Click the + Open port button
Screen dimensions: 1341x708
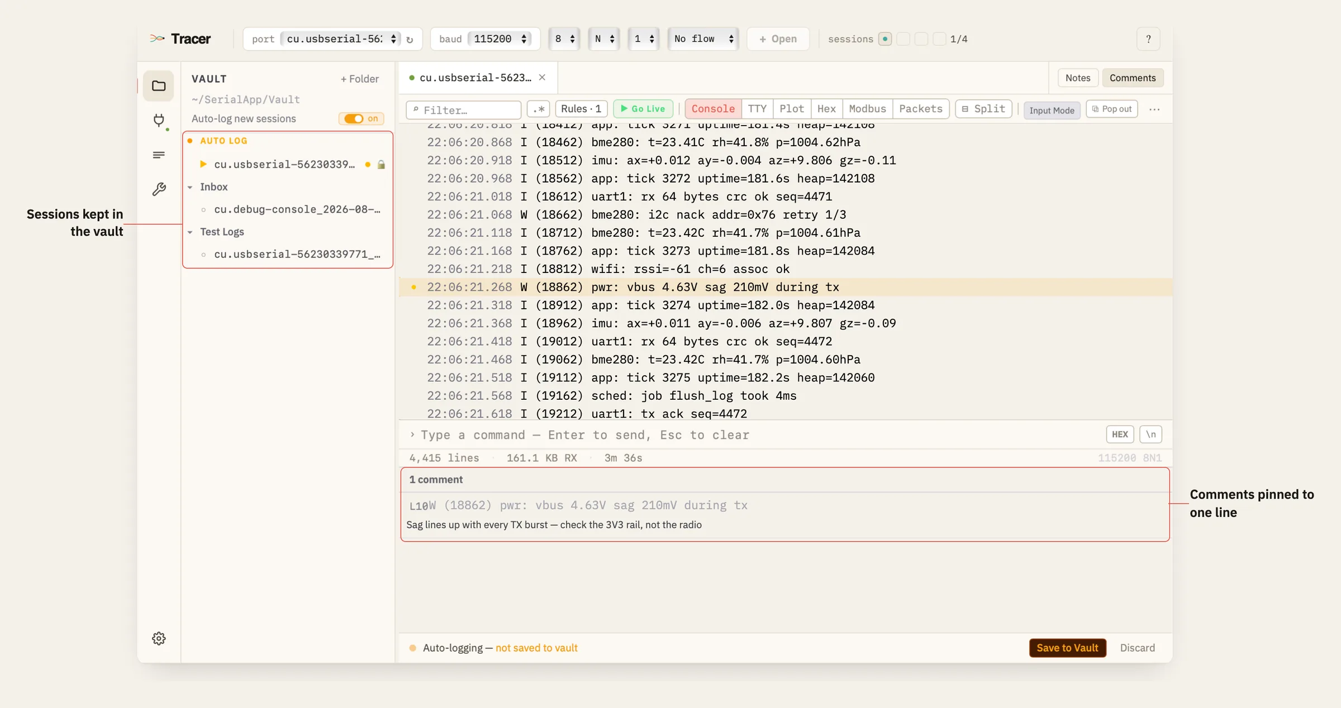coord(778,39)
